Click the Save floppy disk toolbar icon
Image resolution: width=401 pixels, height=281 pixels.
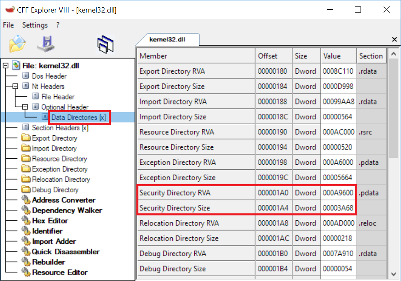46,44
